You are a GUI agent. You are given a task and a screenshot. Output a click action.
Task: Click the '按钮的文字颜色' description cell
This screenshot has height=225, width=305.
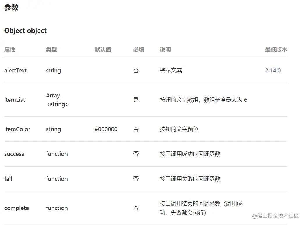[179, 129]
